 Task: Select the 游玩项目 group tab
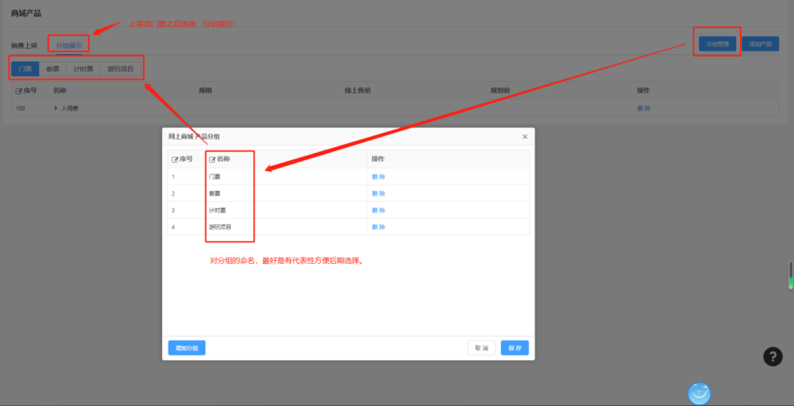click(120, 68)
